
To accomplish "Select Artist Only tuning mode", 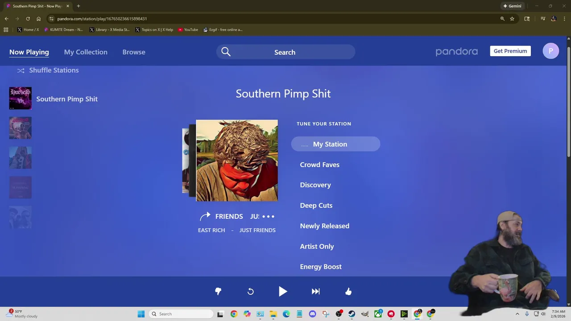I will [317, 247].
